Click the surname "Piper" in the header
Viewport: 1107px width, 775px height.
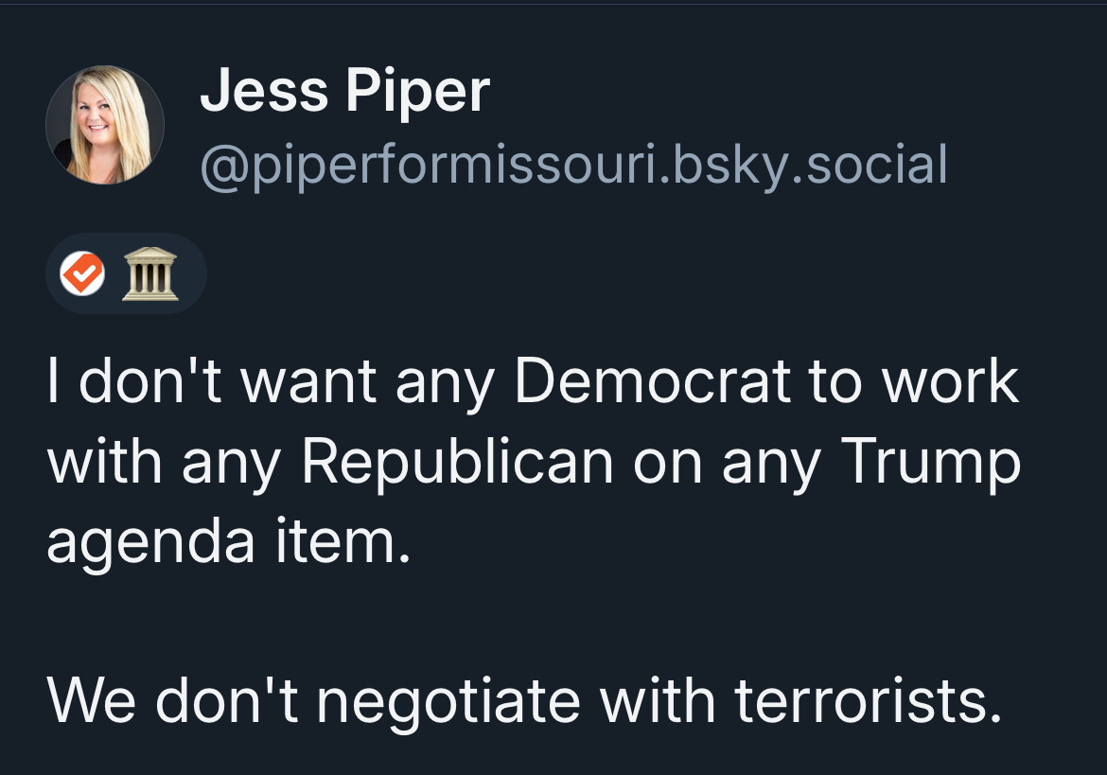point(417,92)
